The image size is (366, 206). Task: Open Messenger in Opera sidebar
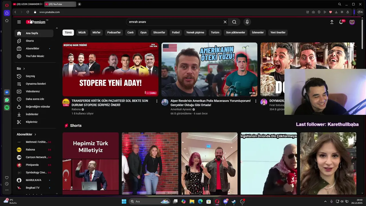[x=7, y=92]
